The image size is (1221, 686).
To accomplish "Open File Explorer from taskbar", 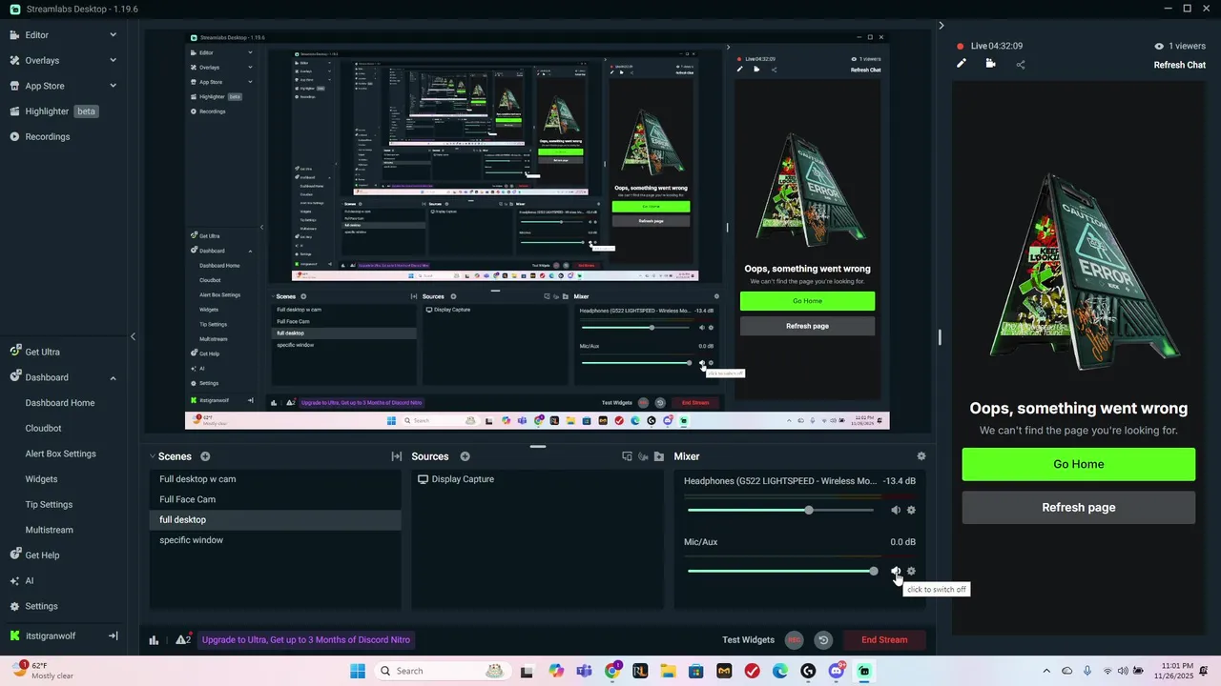I will [x=668, y=671].
